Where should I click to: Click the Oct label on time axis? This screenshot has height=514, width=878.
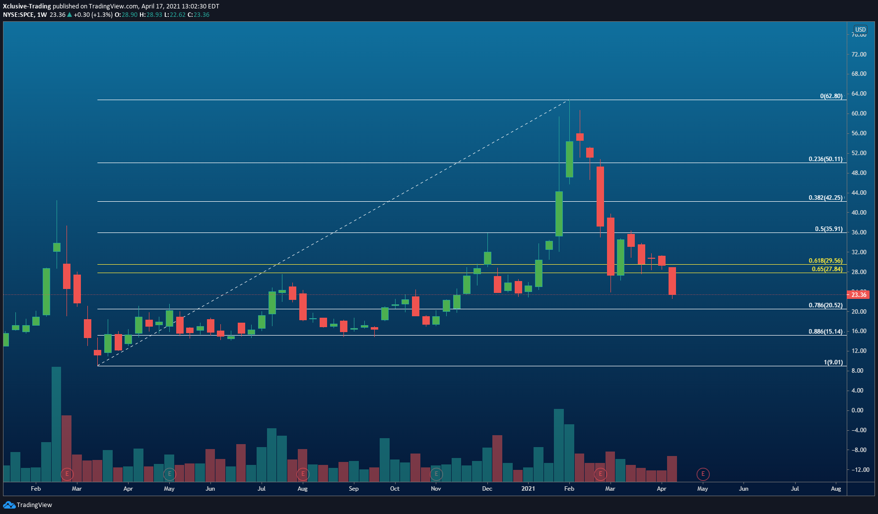pyautogui.click(x=395, y=489)
